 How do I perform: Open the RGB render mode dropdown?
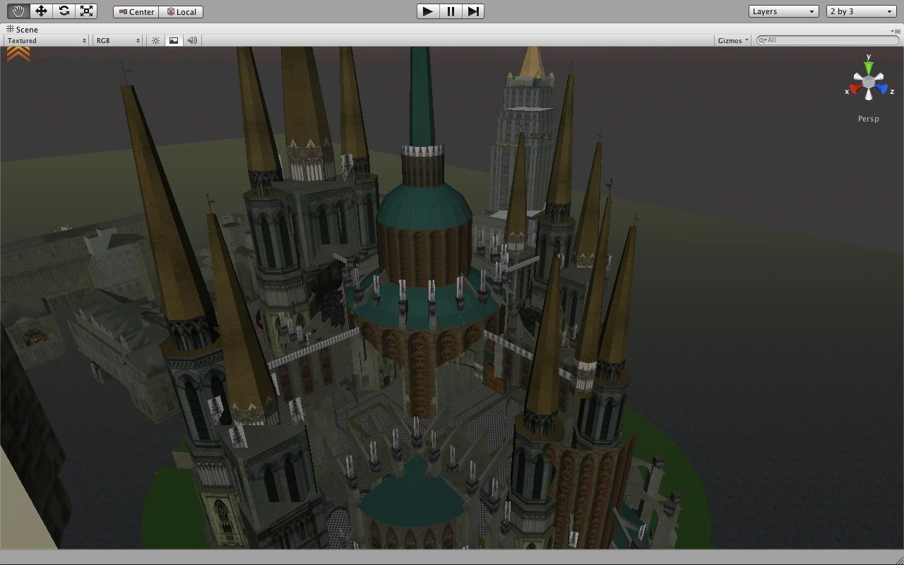coord(119,41)
